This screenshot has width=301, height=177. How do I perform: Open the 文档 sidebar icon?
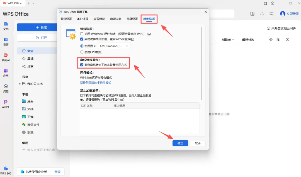6,26
